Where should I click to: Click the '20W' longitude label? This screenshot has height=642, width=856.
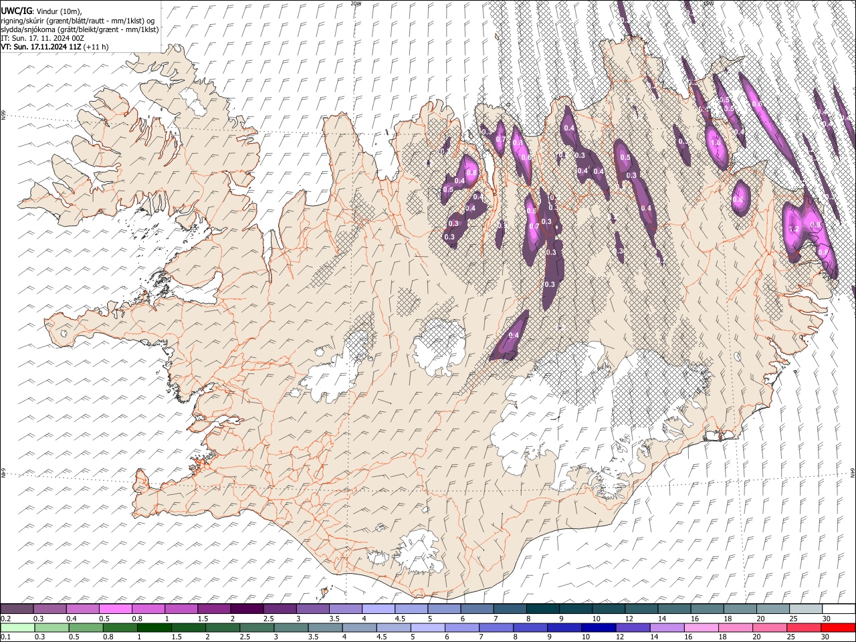click(356, 3)
